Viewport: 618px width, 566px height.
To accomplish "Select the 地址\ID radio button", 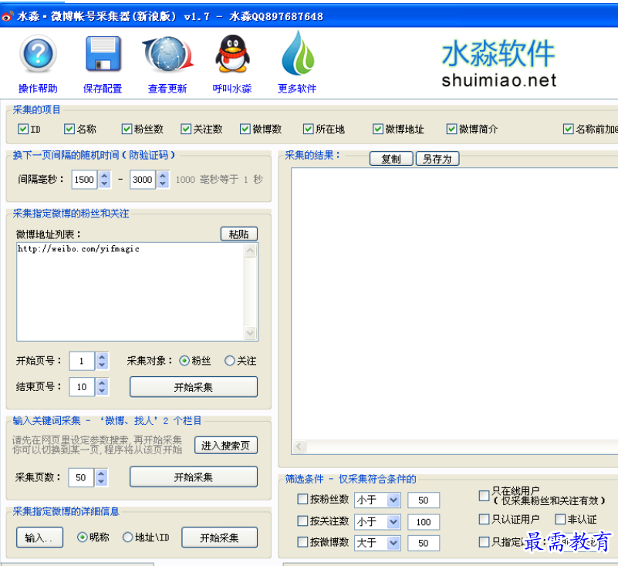I will click(128, 537).
